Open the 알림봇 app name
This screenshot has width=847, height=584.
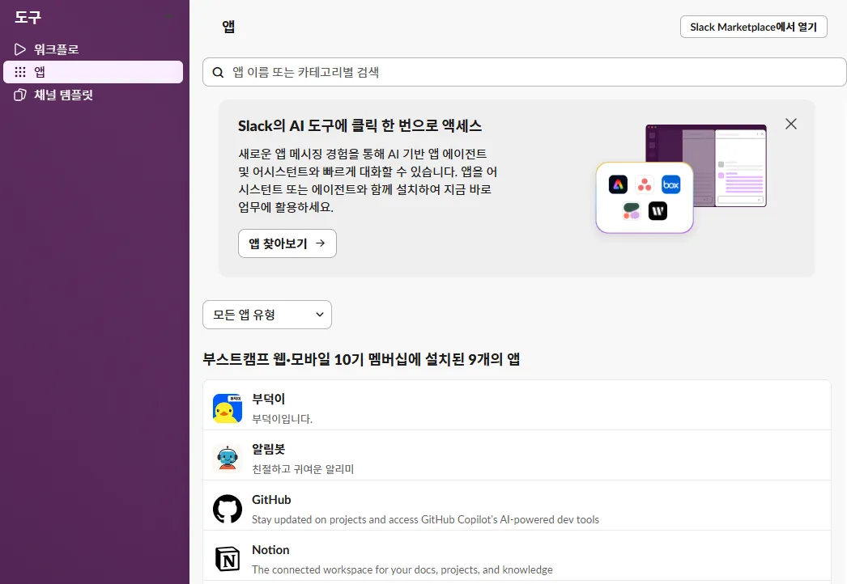[269, 449]
